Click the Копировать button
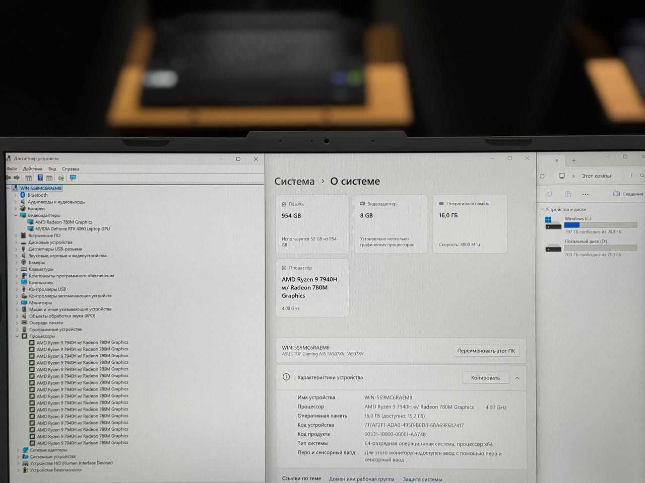 485,378
